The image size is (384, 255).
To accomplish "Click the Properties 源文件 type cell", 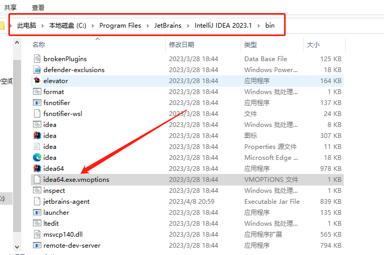I will click(270, 147).
